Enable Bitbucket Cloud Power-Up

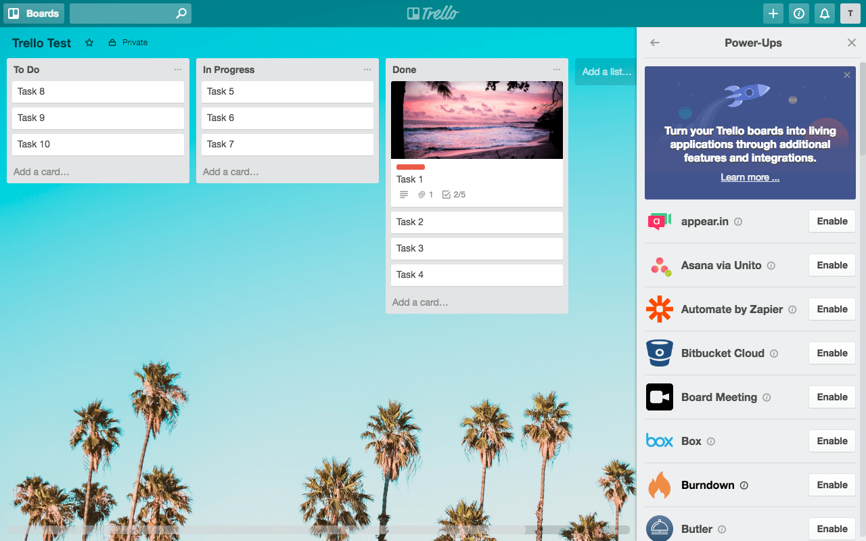pyautogui.click(x=832, y=353)
